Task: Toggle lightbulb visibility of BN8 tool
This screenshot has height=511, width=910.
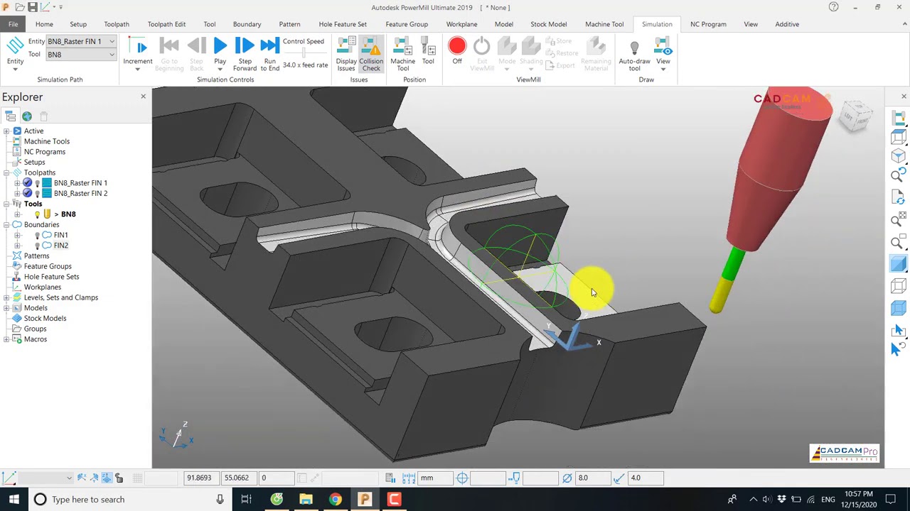Action: (x=37, y=214)
